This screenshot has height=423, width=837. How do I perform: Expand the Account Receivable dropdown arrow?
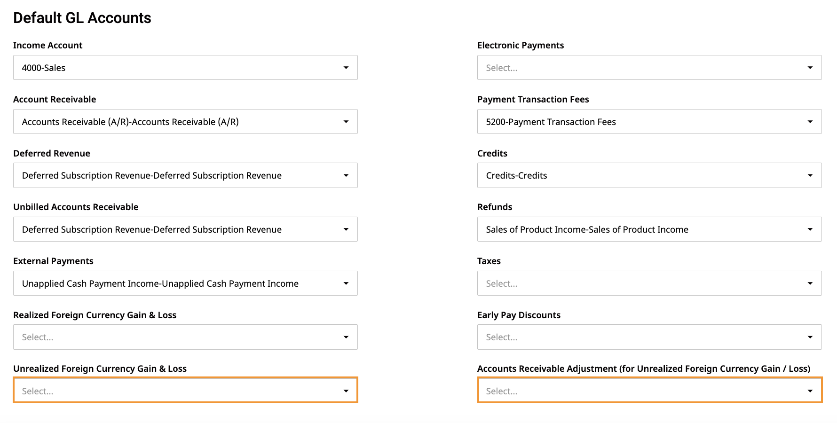pyautogui.click(x=346, y=122)
